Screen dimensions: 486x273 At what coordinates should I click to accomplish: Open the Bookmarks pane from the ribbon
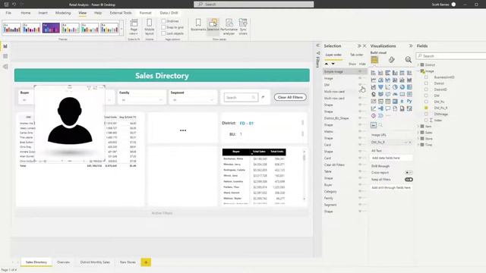(x=198, y=25)
